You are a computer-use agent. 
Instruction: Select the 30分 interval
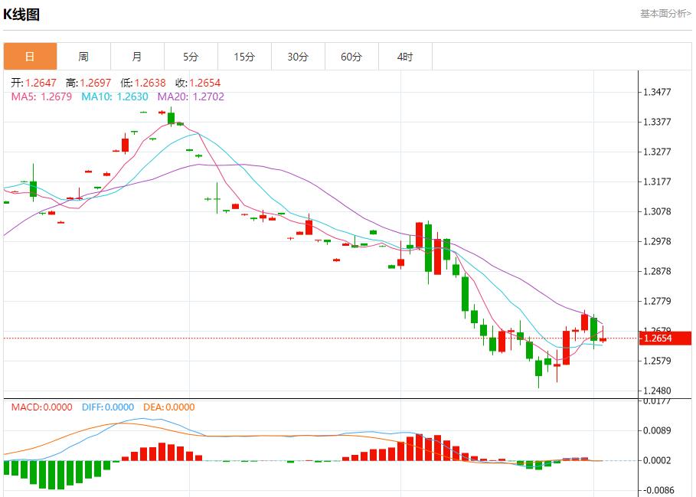298,56
